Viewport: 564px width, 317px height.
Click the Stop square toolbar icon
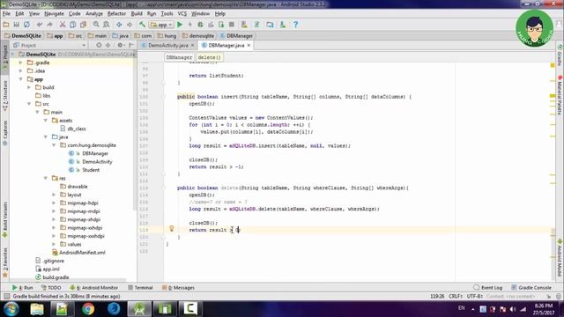[x=232, y=25]
